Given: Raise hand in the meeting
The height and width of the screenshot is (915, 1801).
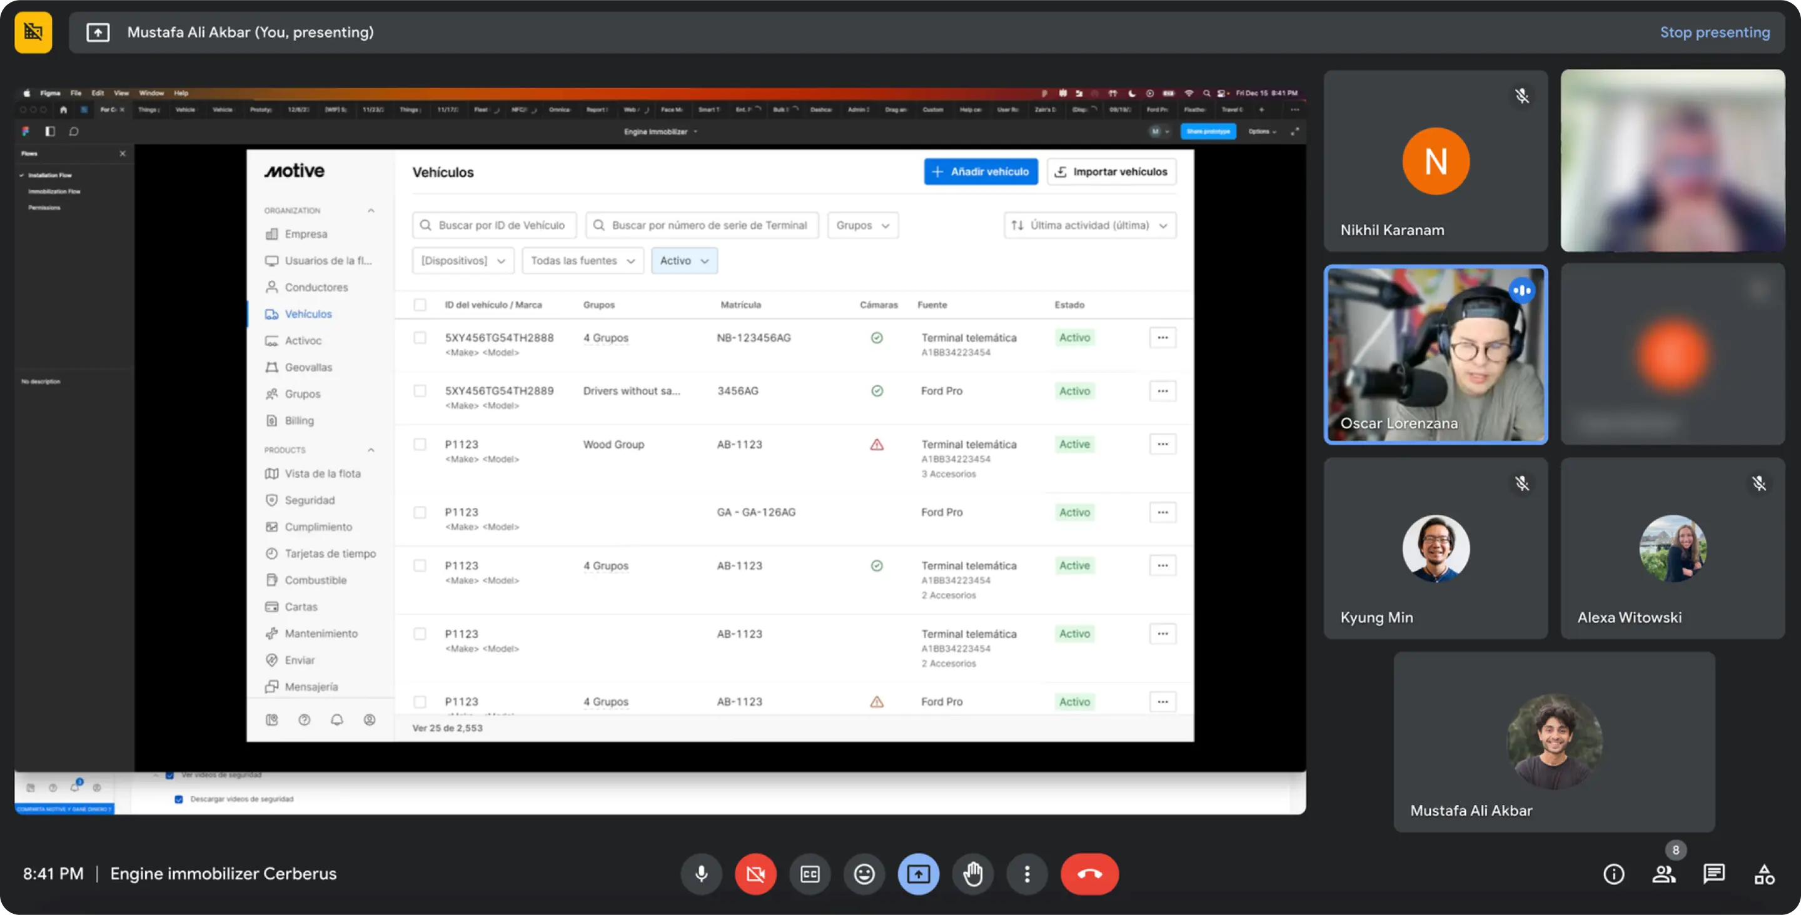Looking at the screenshot, I should pyautogui.click(x=972, y=874).
